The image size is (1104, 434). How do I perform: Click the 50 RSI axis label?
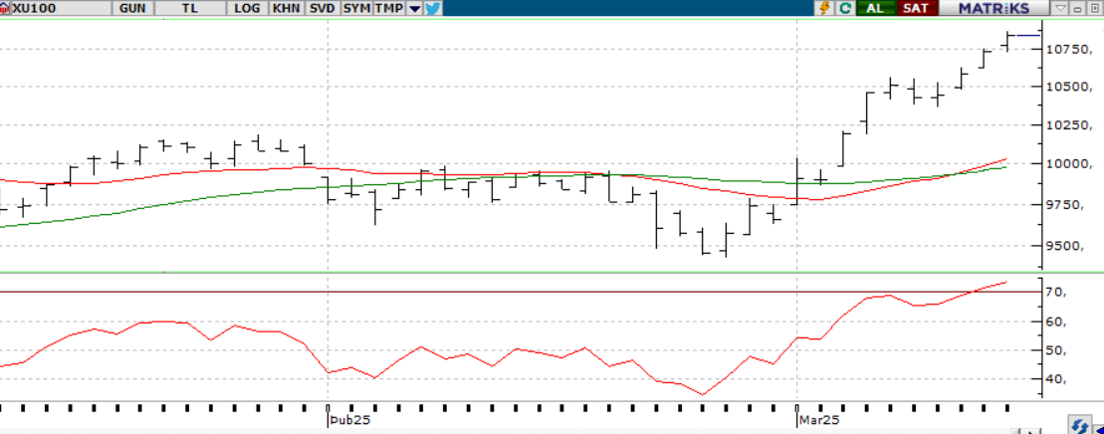click(x=1057, y=350)
